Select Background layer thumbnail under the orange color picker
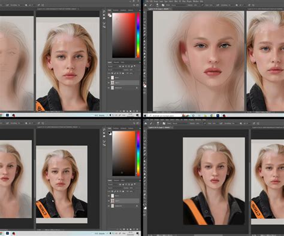This screenshot has height=236, width=284. tap(113, 206)
